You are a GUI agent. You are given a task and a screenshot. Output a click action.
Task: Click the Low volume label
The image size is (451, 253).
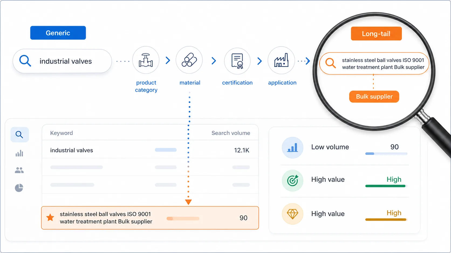pyautogui.click(x=330, y=147)
